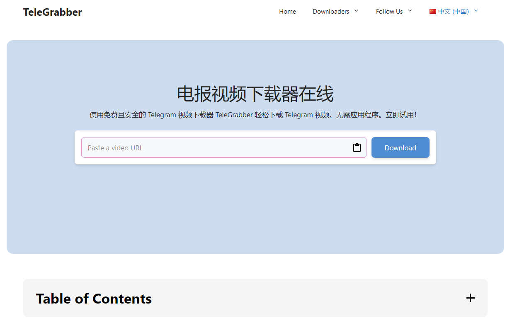Open the Home menu item
Image resolution: width=522 pixels, height=323 pixels.
287,12
